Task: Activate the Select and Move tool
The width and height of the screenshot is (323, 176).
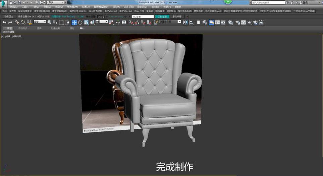Action: 74,22
